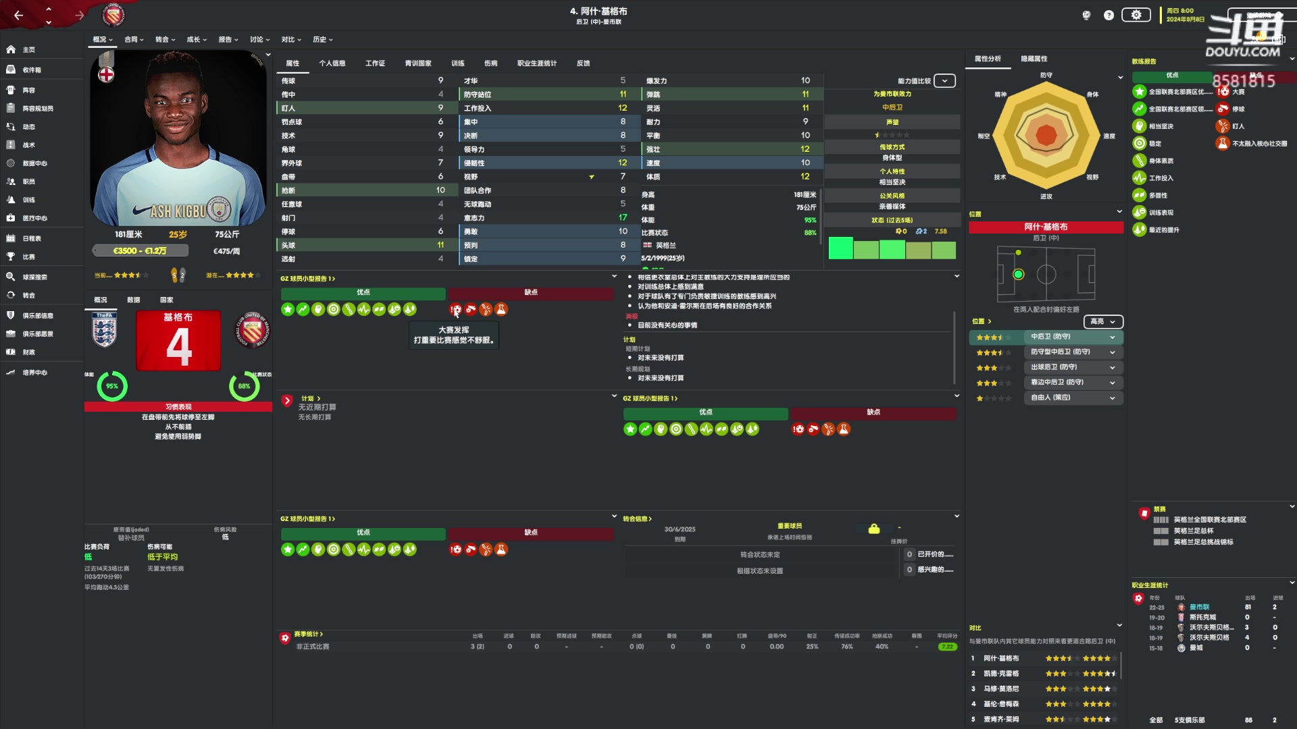This screenshot has height=729, width=1297.
Task: Toggle the 优点 strengths header in coach report
Action: tap(1172, 76)
